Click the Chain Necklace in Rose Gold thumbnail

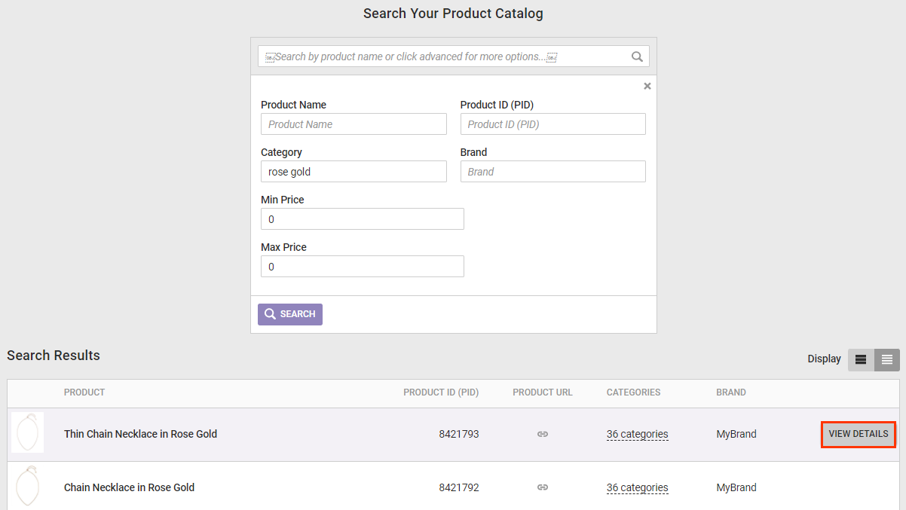(x=28, y=487)
